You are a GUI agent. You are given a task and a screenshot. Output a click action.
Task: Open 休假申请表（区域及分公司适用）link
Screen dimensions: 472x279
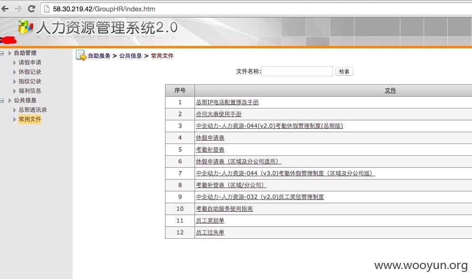[x=239, y=162]
